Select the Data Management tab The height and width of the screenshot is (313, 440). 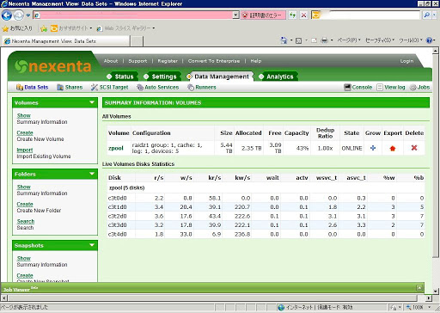point(219,77)
